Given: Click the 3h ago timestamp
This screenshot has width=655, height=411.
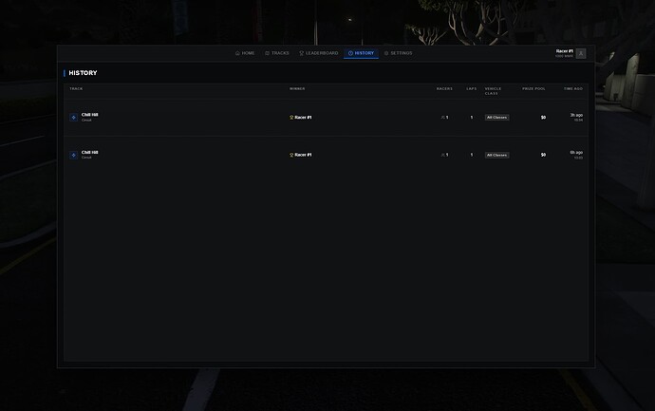Looking at the screenshot, I should point(576,115).
